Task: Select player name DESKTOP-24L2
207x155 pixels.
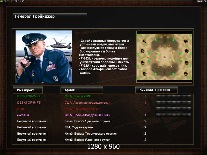Action: point(29,96)
